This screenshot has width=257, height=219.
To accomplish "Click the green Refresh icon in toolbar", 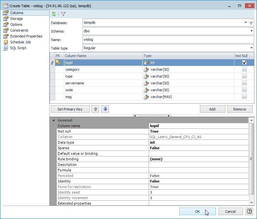I will 54,14.
